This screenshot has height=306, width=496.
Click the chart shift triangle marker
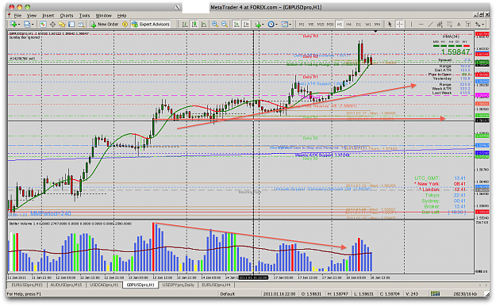(375, 32)
